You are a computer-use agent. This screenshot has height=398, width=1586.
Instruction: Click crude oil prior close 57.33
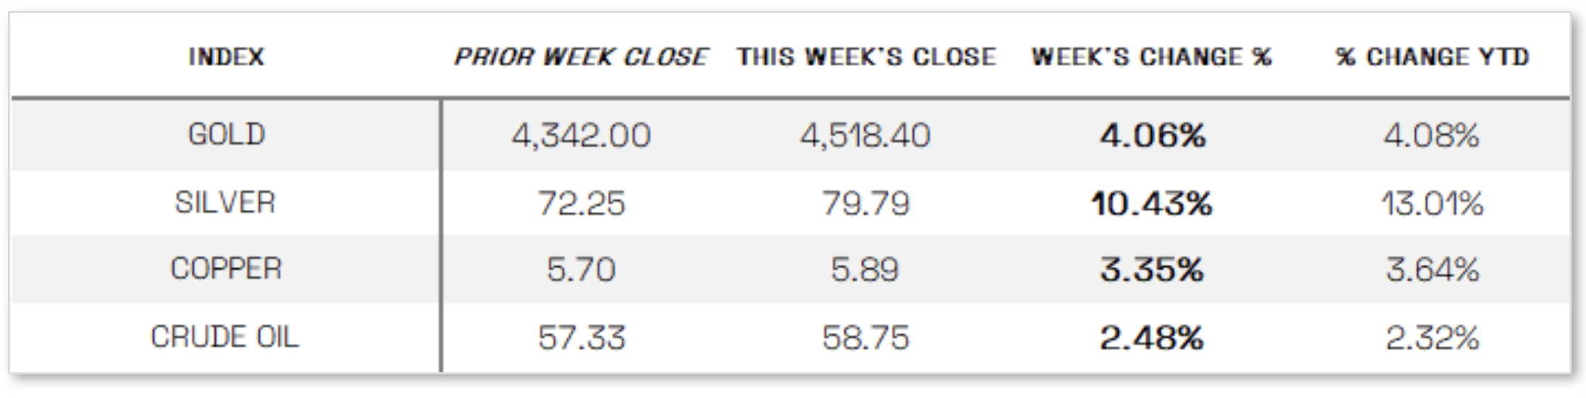pos(581,338)
